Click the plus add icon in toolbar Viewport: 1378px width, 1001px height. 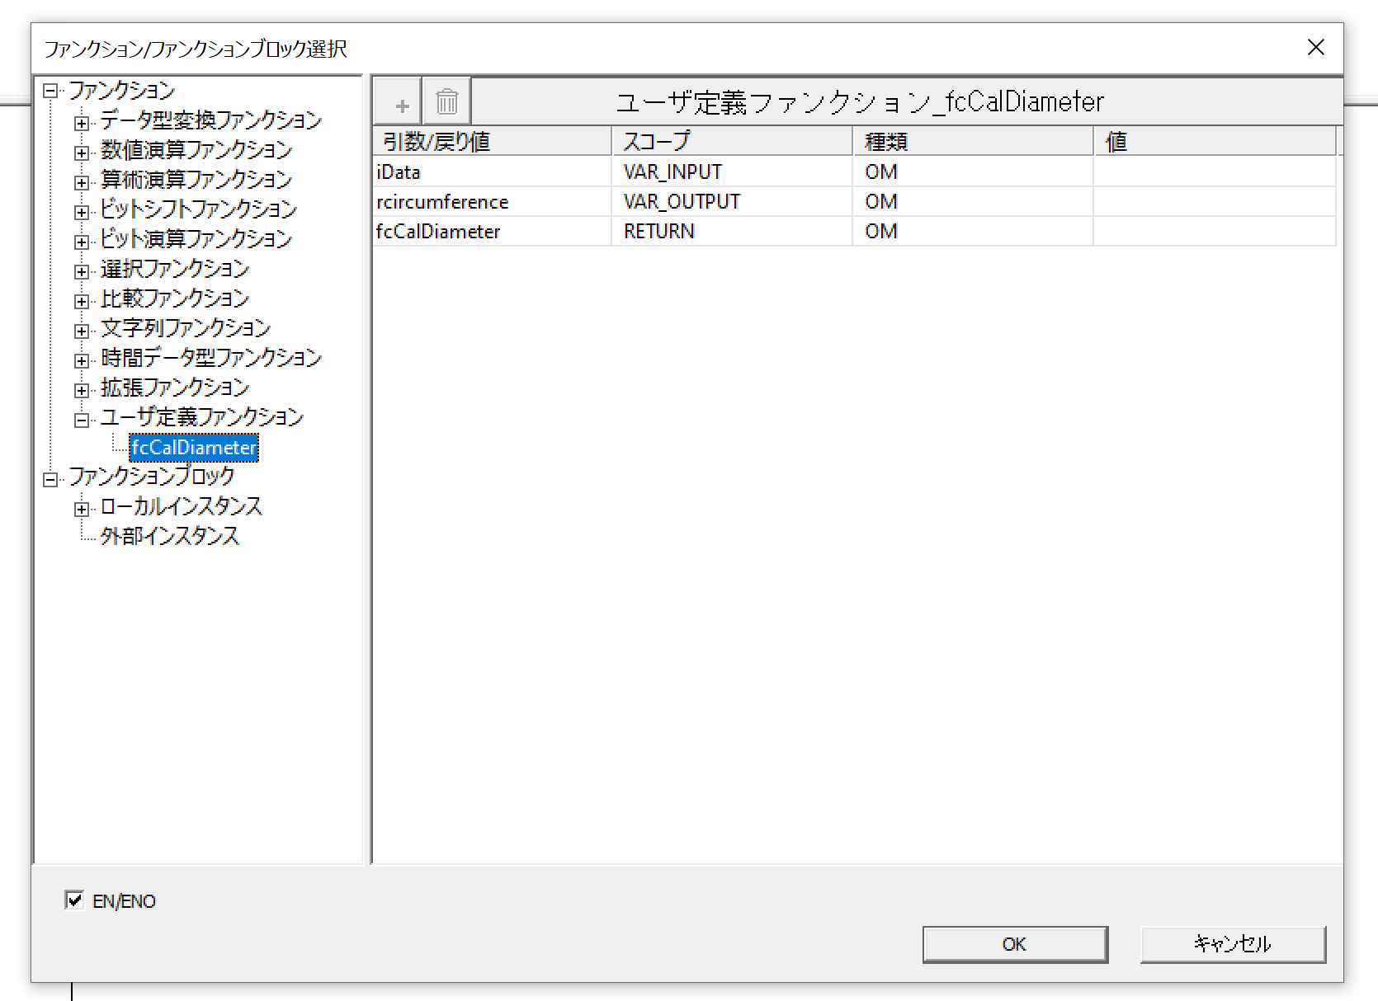402,104
